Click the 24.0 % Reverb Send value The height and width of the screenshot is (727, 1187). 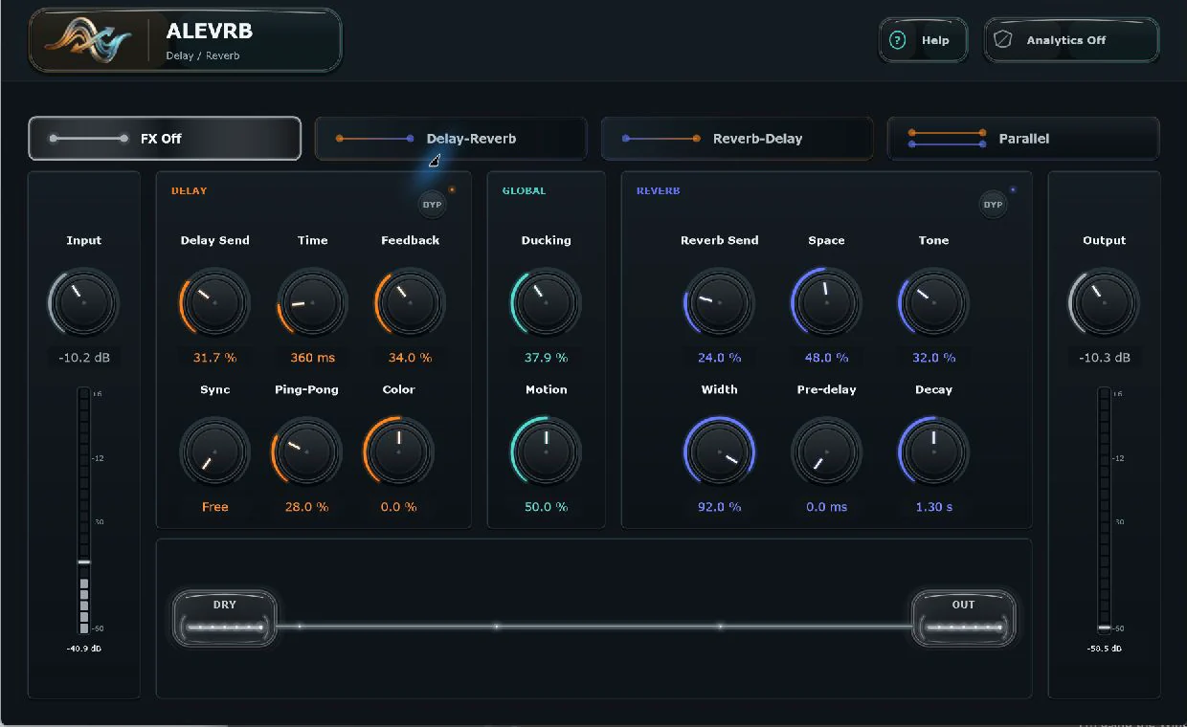point(719,358)
